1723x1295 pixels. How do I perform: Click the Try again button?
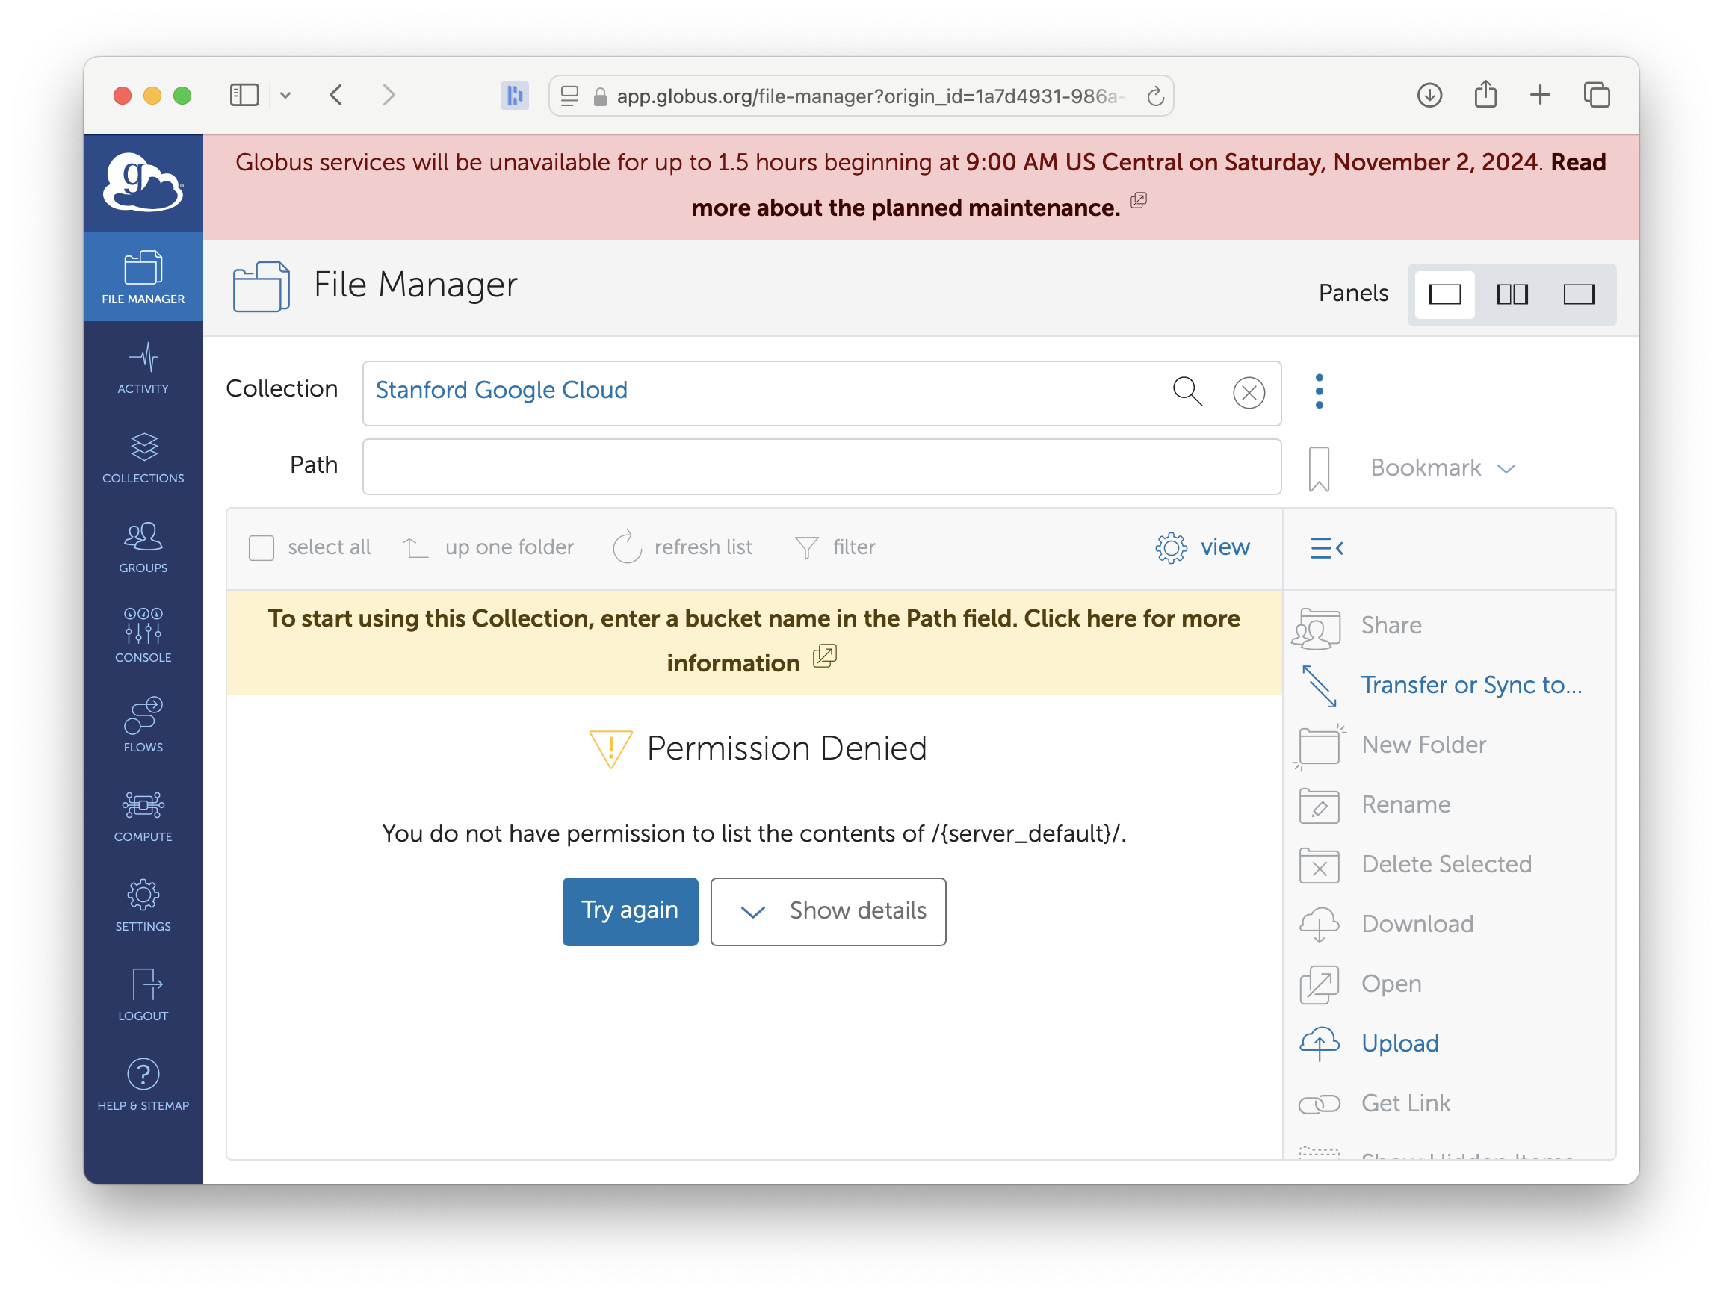click(630, 911)
